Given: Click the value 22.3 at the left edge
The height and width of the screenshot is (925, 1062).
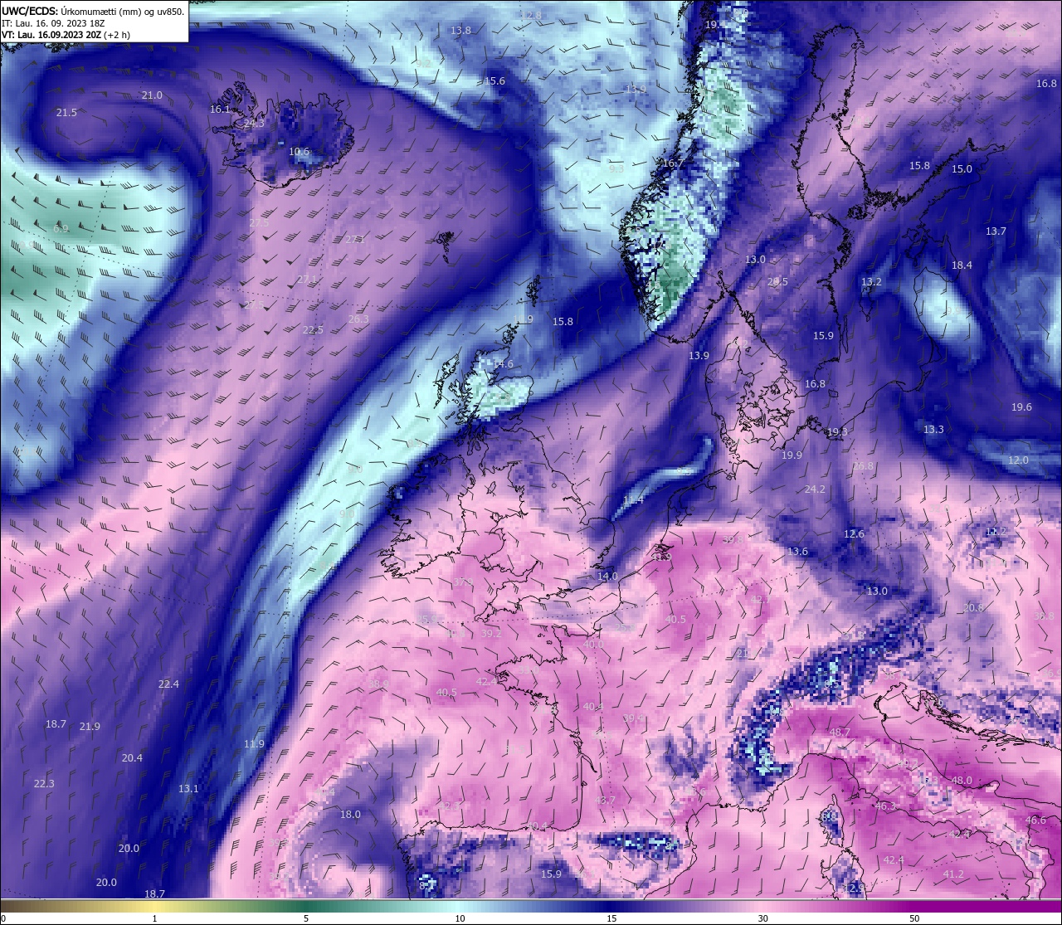Looking at the screenshot, I should (44, 784).
